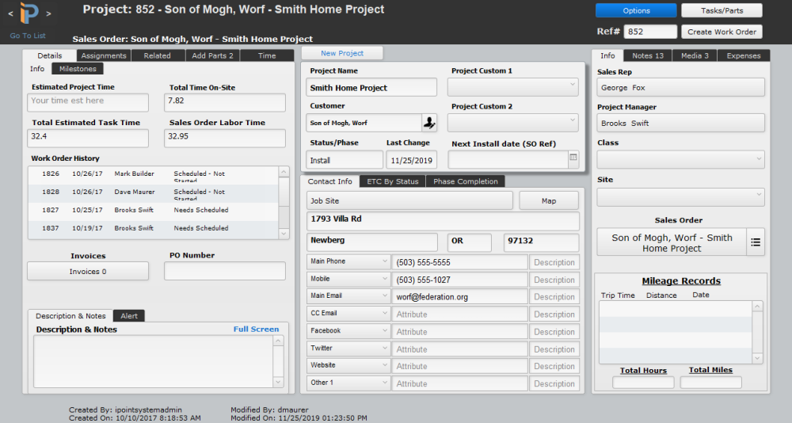The height and width of the screenshot is (423, 792).
Task: Open customer contact person icon
Action: click(428, 123)
